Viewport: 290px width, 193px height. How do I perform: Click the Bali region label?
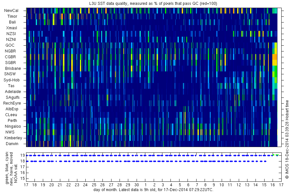coord(12,22)
